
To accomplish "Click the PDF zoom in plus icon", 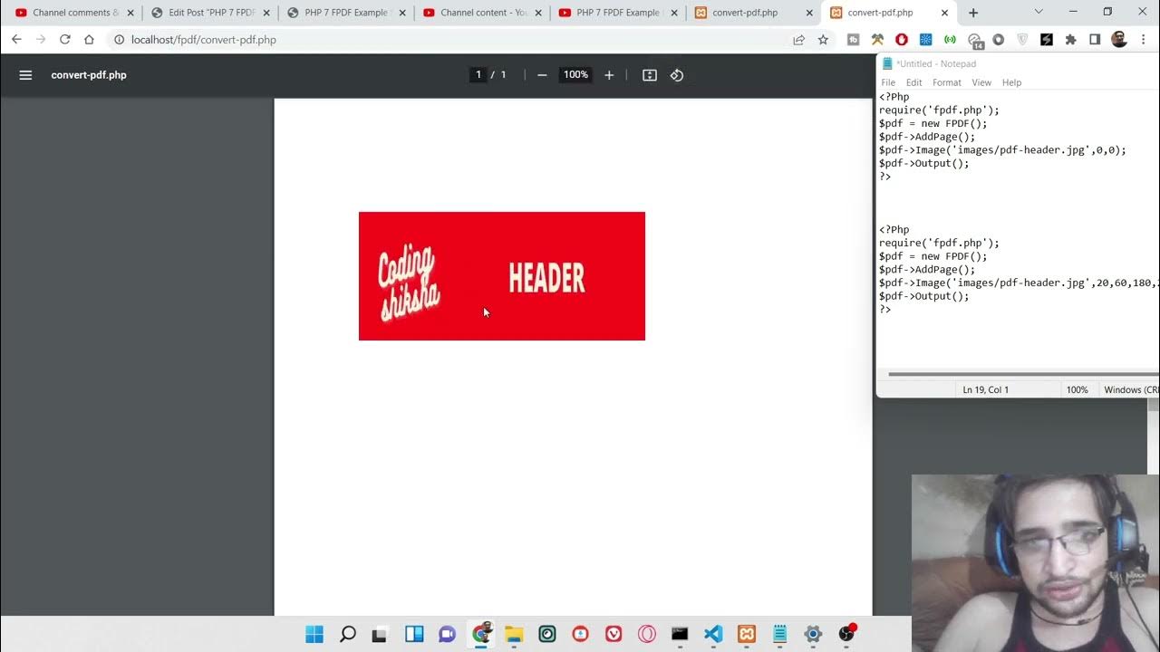I will coord(609,75).
